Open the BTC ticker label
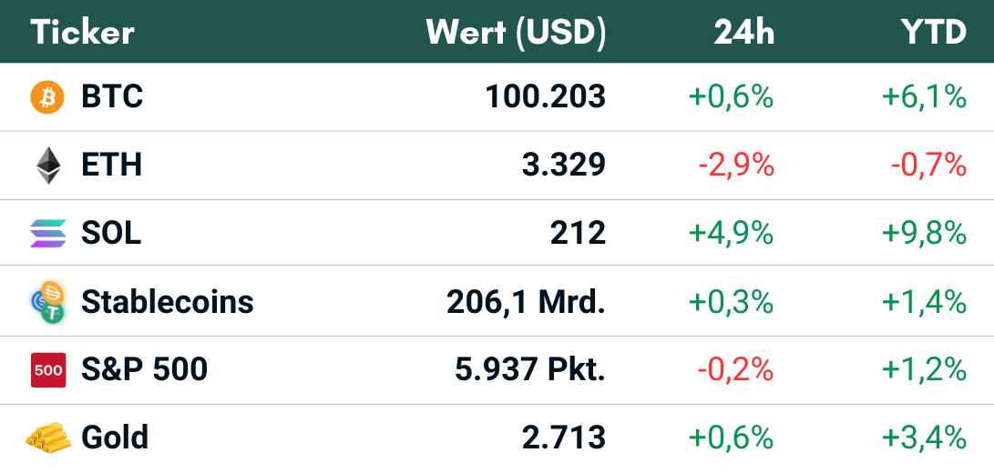The image size is (994, 473). point(112,96)
